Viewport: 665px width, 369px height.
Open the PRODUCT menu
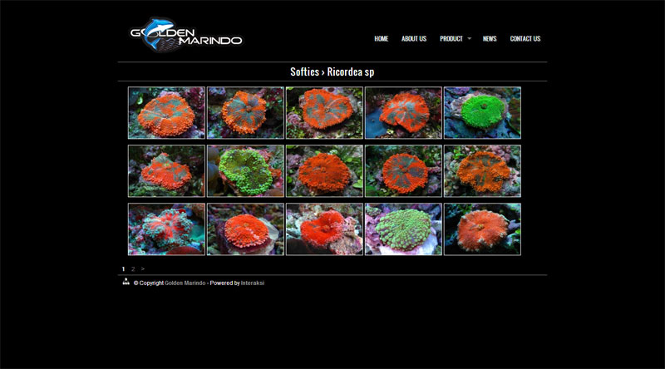pyautogui.click(x=451, y=38)
